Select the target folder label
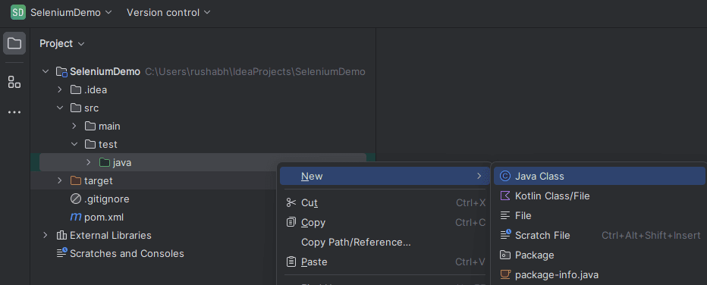This screenshot has height=285, width=707. 99,180
